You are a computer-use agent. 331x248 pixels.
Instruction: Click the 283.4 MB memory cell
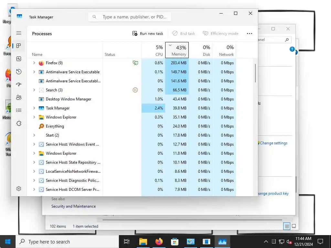[177, 63]
